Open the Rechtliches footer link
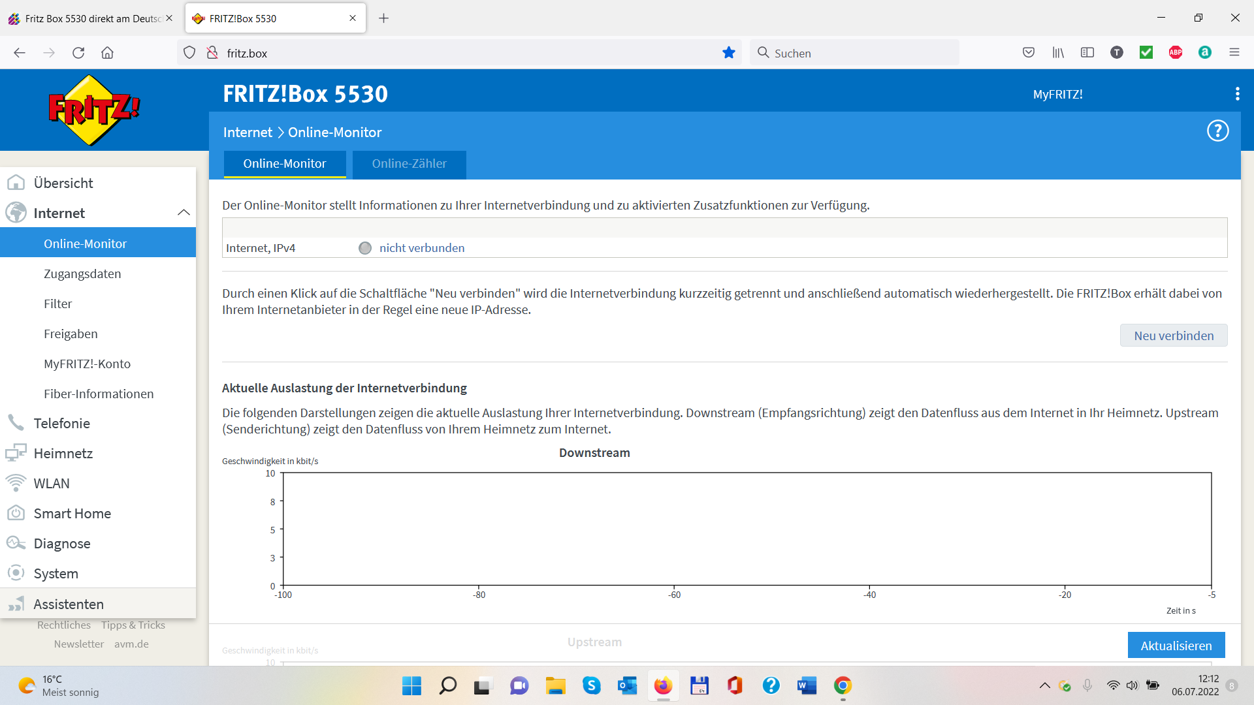This screenshot has height=705, width=1254. coord(64,625)
